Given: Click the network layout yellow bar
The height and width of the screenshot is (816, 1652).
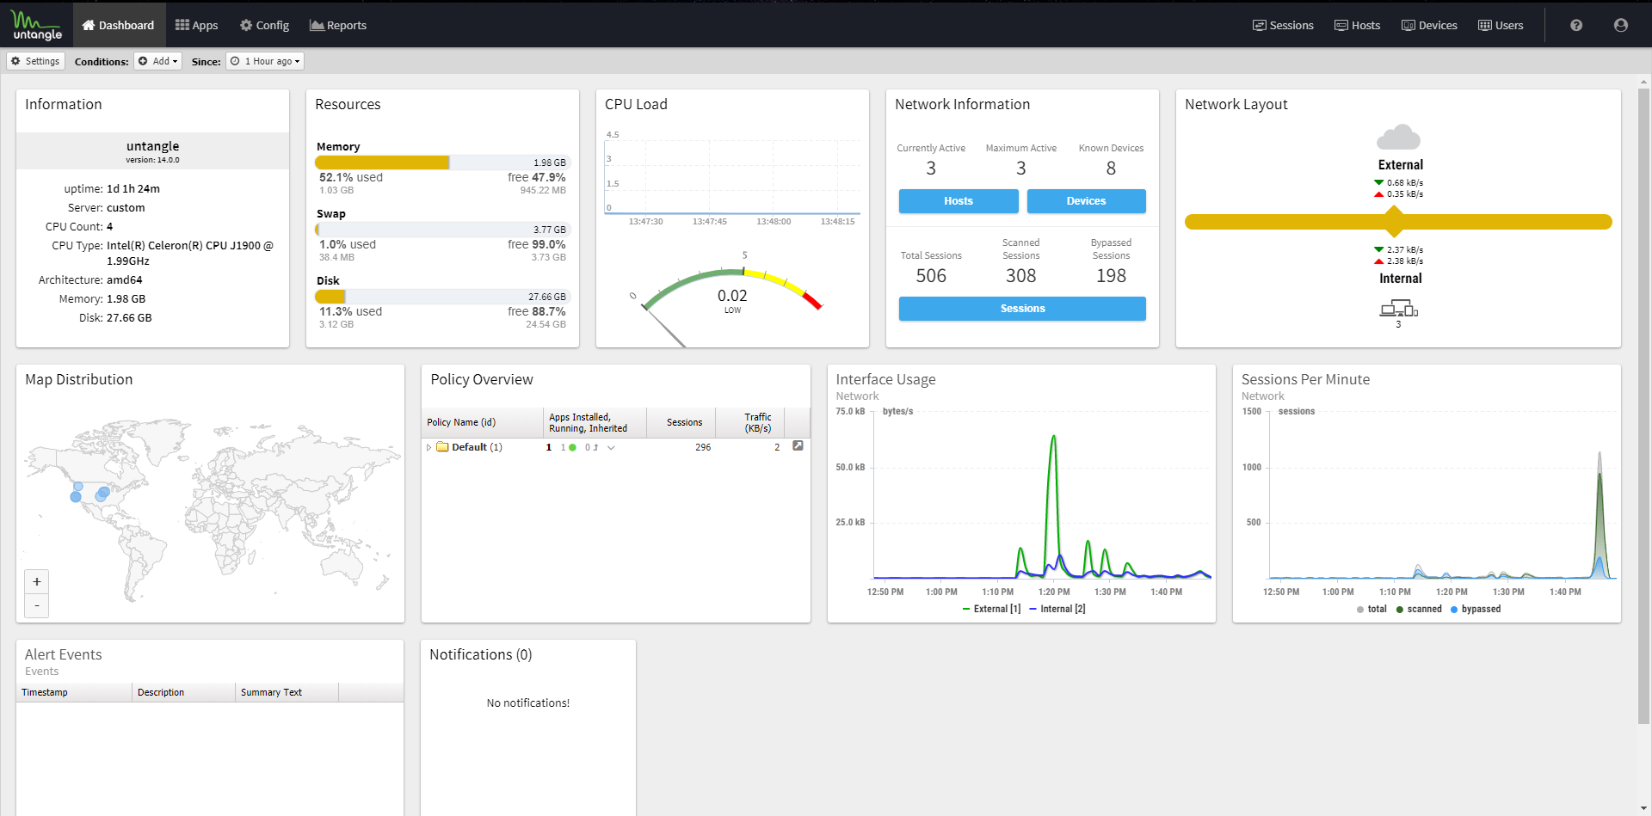Looking at the screenshot, I should point(1398,222).
